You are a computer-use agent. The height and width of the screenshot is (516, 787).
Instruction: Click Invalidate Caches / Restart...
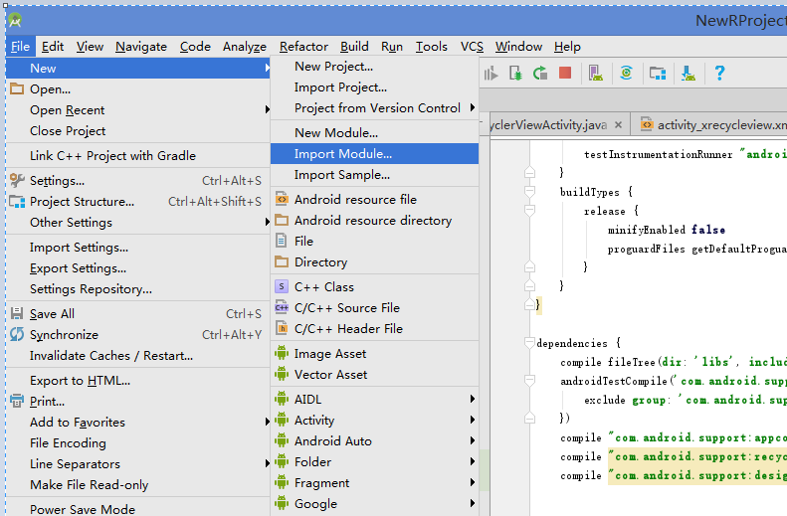point(111,356)
